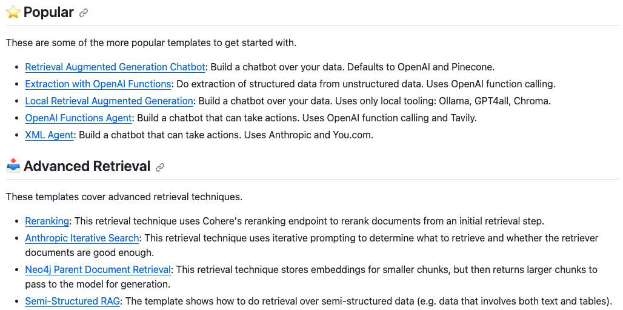
Task: Open the OpenAI Functions Agent template
Action: click(78, 118)
